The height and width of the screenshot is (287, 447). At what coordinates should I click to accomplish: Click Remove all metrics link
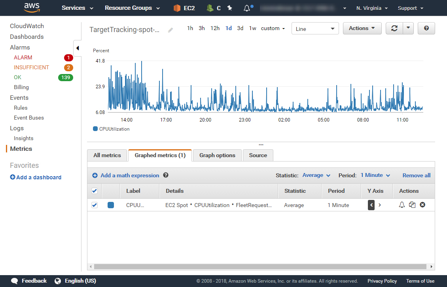pos(417,175)
